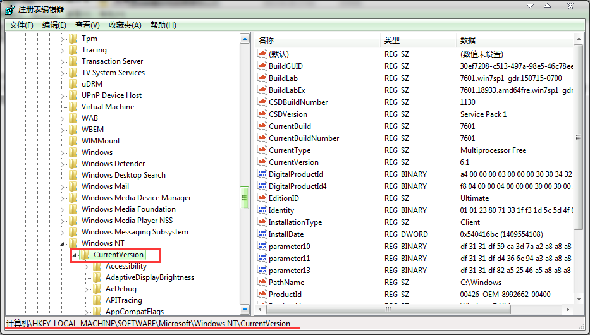Image resolution: width=590 pixels, height=335 pixels.
Task: Open the 收藏夹(A) menu
Action: [x=125, y=25]
